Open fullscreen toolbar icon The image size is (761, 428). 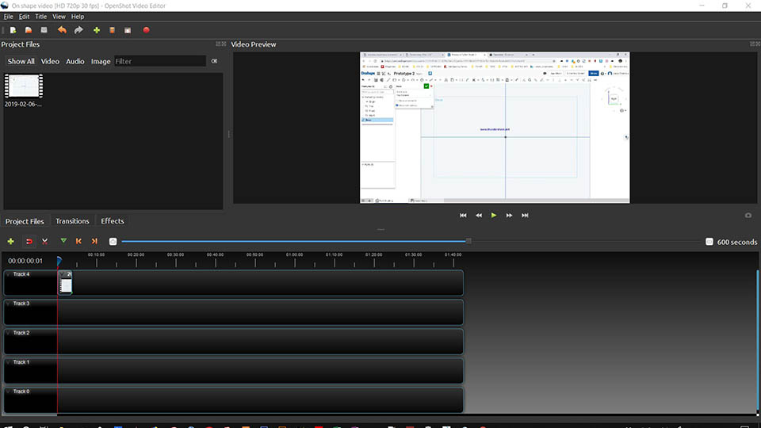(x=128, y=30)
